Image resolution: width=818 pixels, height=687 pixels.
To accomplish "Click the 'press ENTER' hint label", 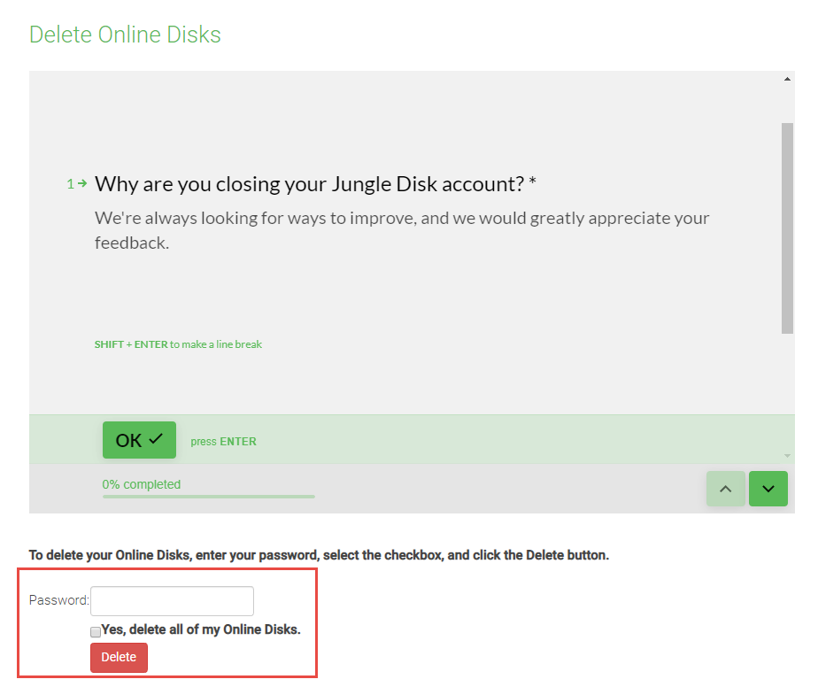I will [x=223, y=440].
